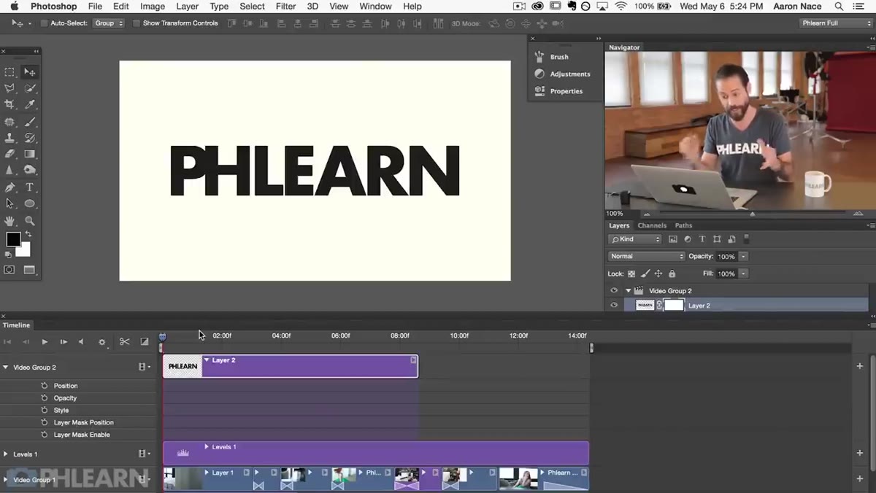Screen dimensions: 876x493
Task: Select the Crop tool
Action: pos(9,105)
